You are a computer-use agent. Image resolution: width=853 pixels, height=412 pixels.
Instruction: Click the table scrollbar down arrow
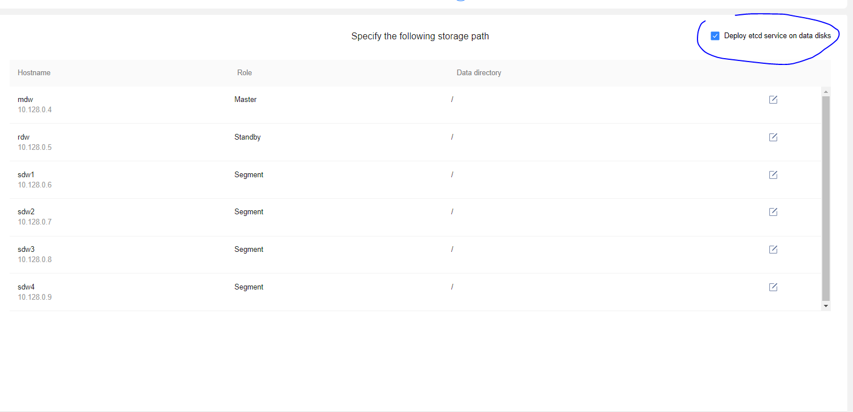(x=826, y=306)
